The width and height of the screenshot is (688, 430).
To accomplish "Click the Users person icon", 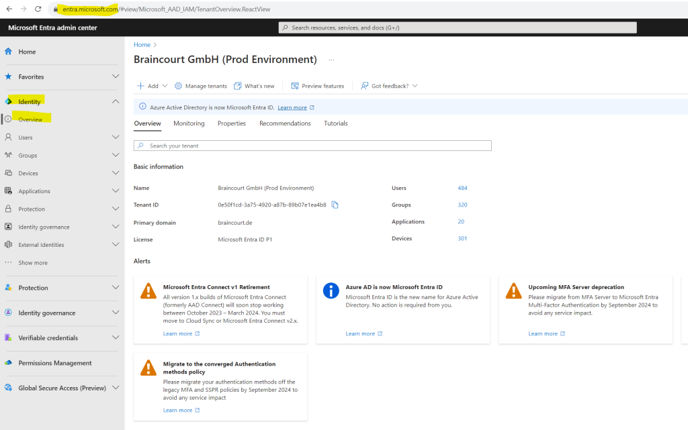I will coord(8,137).
